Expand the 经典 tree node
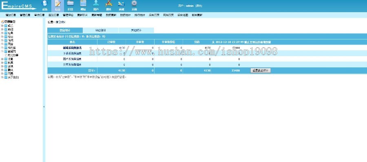Image resolution: width=367 pixels, height=162 pixels. pos(2,33)
